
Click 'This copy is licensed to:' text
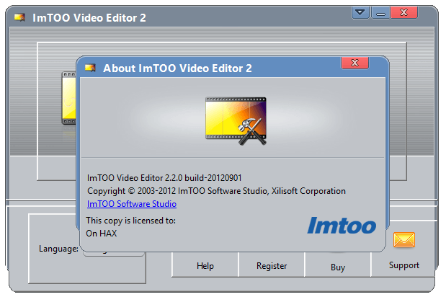pyautogui.click(x=131, y=221)
